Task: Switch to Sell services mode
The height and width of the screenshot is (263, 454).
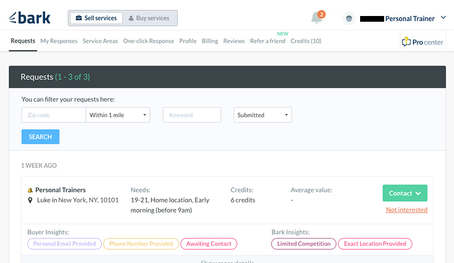Action: 96,18
